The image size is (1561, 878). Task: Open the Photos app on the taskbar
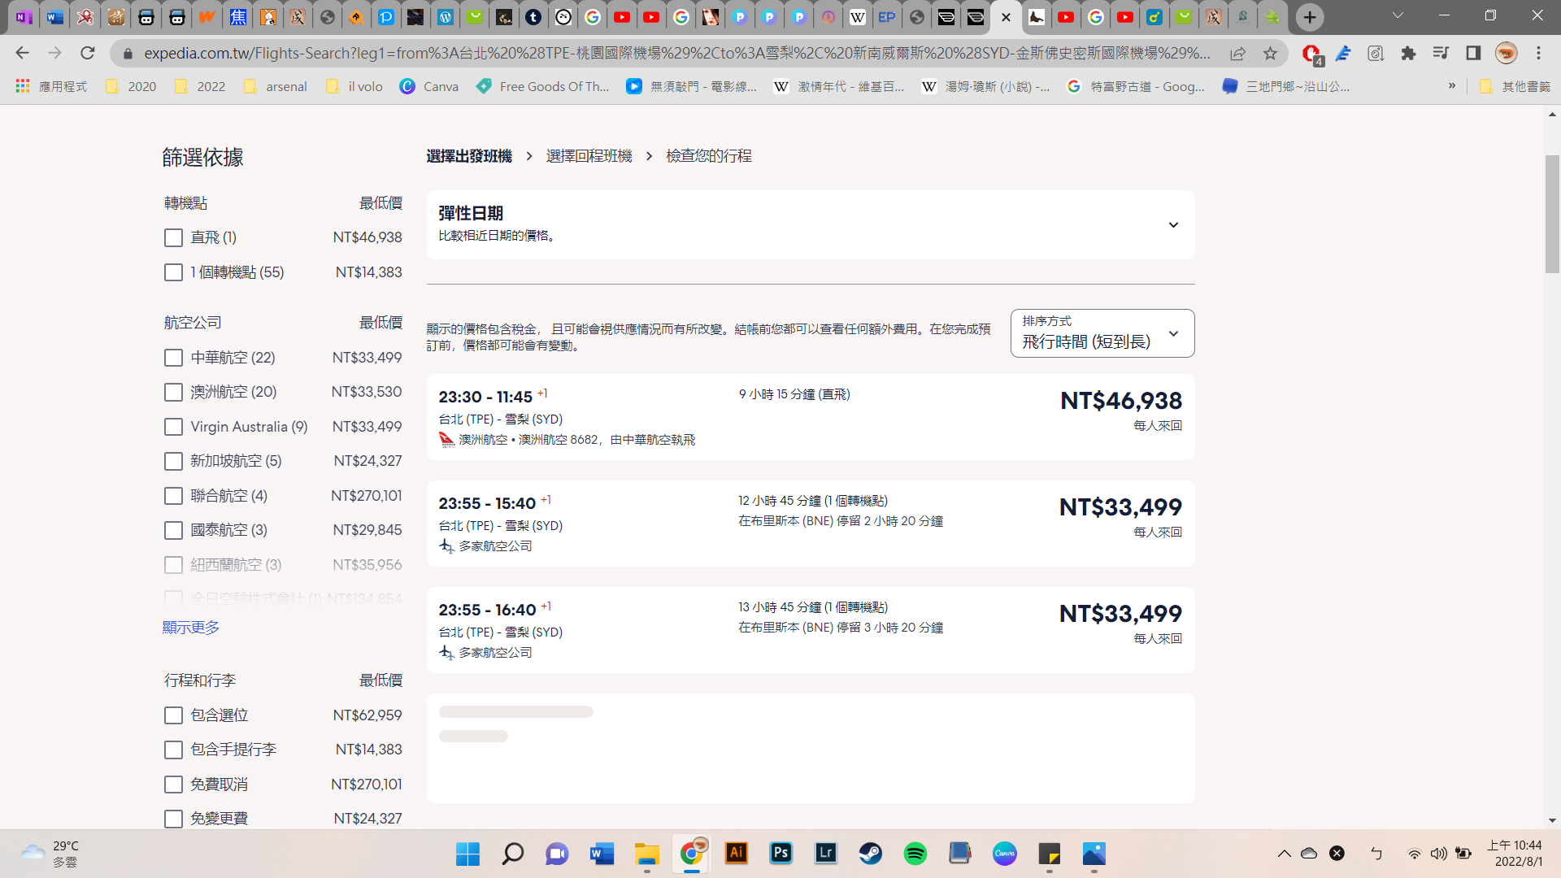coord(1094,854)
